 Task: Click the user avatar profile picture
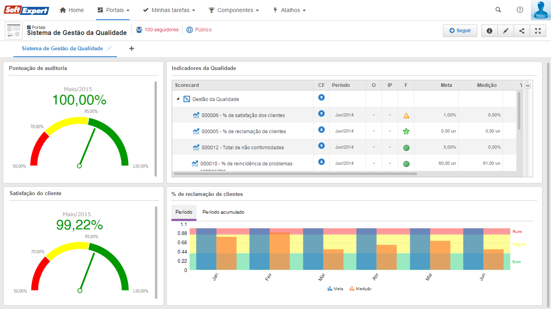541,10
